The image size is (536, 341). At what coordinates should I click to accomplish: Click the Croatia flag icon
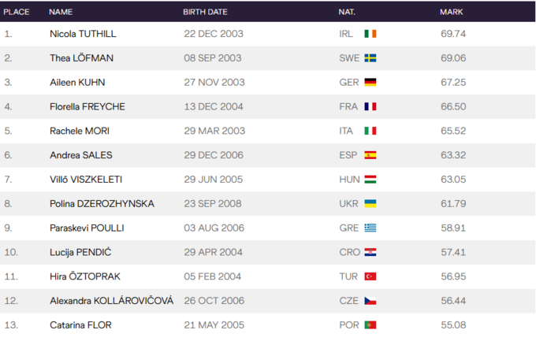tap(370, 252)
